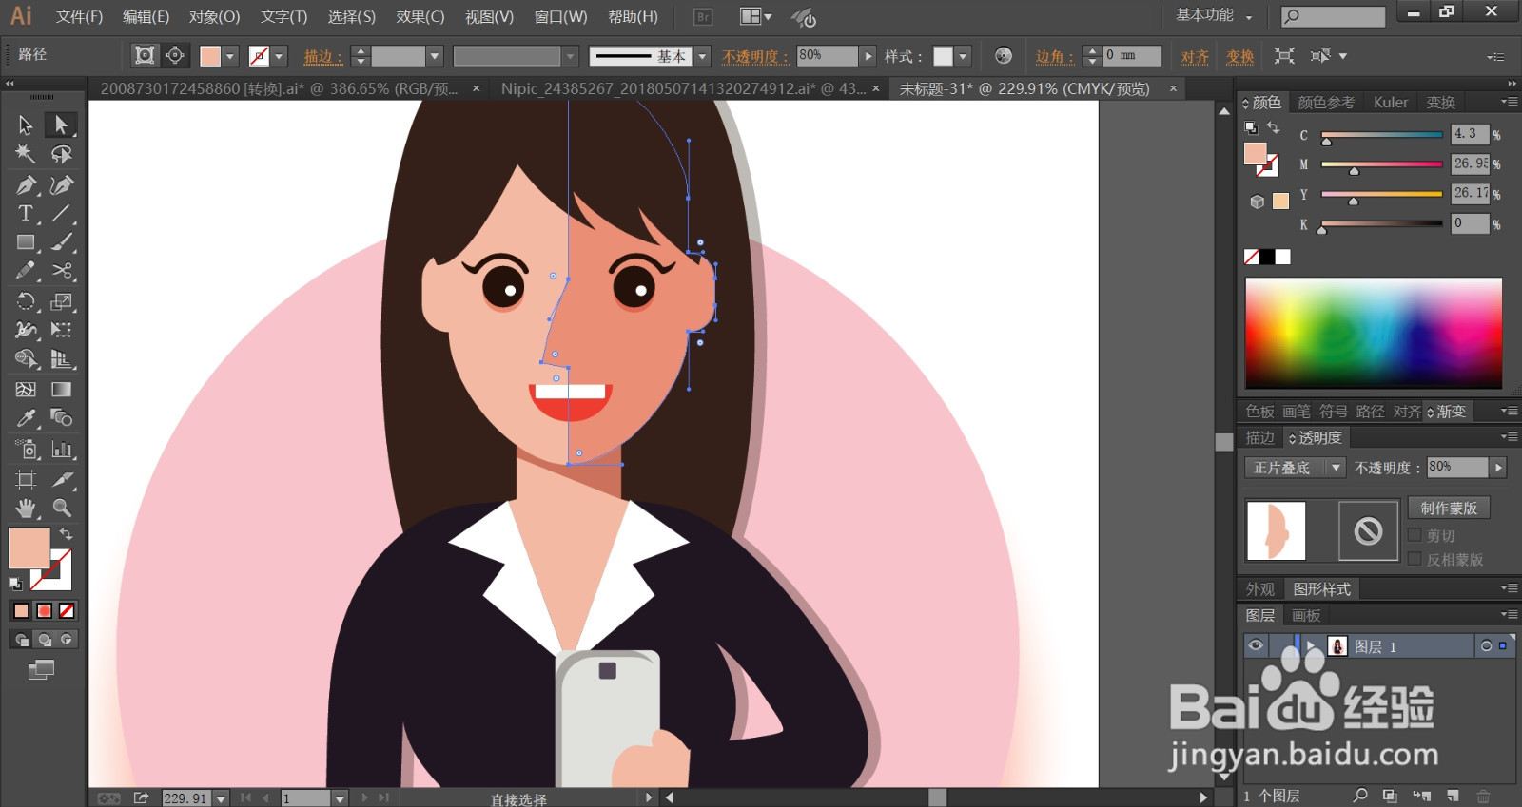
Task: Switch to the 未标题-31* document tab
Action: (x=1024, y=88)
